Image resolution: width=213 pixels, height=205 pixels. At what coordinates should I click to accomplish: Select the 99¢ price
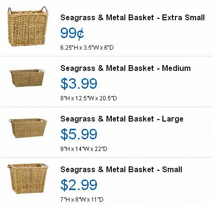(x=72, y=33)
